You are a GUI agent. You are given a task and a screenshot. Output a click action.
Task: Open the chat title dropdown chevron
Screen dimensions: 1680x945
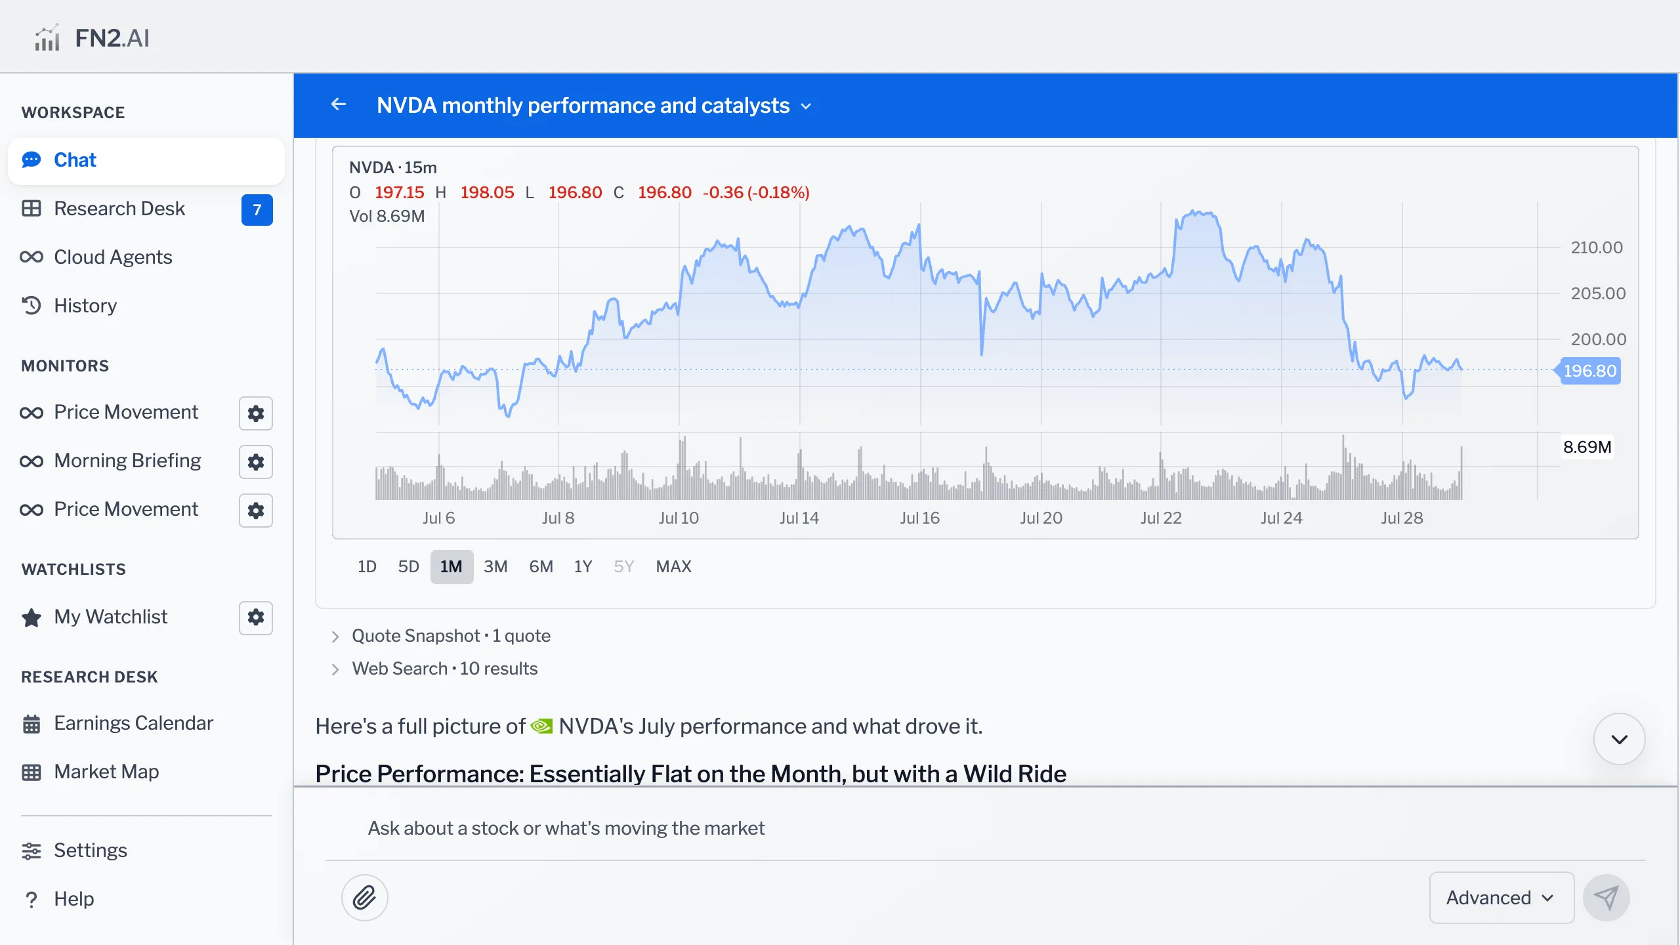tap(807, 106)
